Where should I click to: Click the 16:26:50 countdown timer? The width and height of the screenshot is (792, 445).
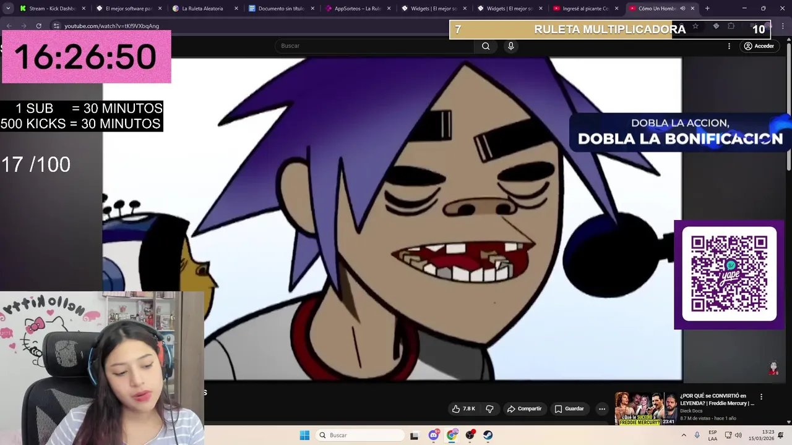[x=86, y=57]
